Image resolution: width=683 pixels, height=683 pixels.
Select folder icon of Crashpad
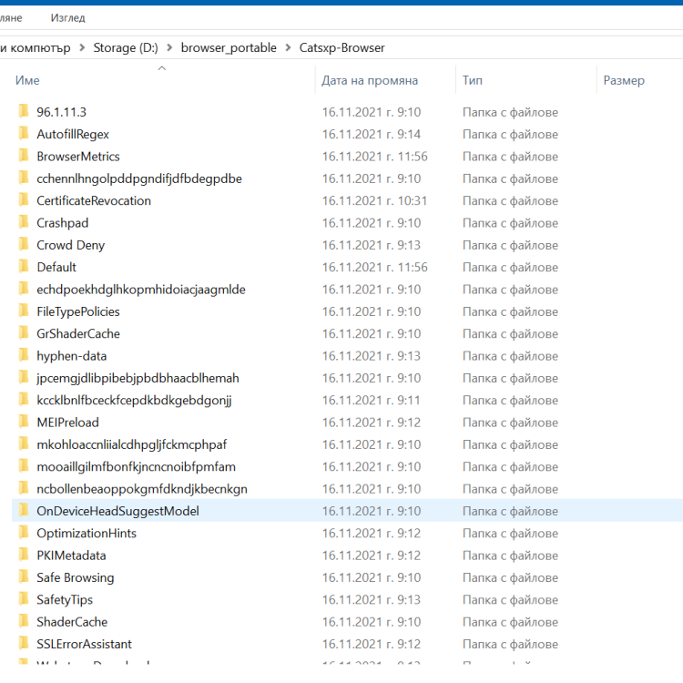point(24,222)
